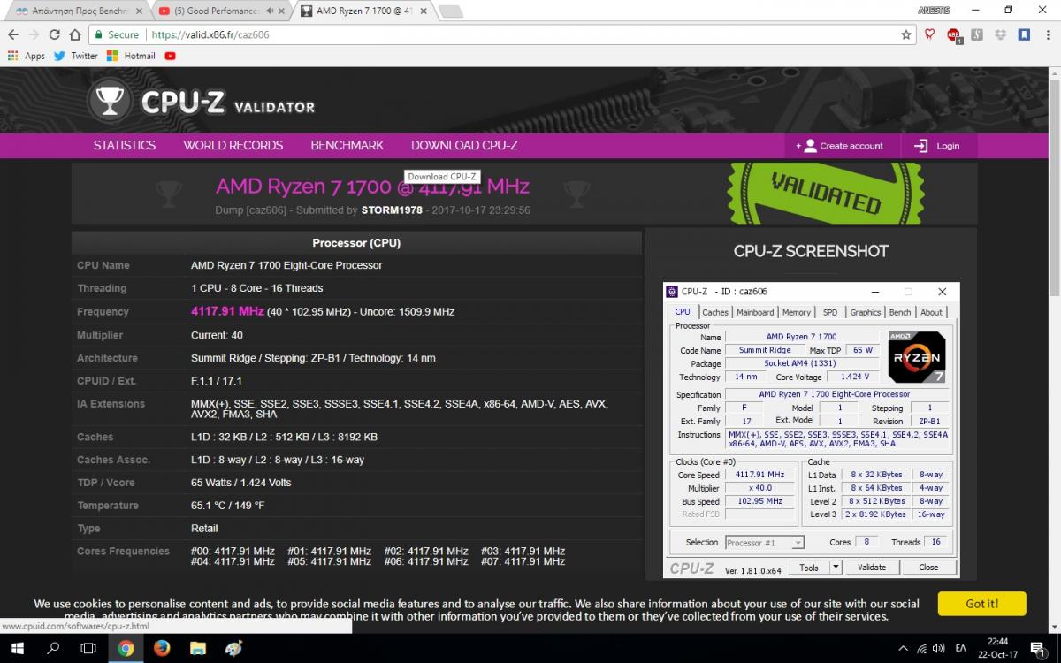This screenshot has height=663, width=1061.
Task: Click the browser back arrow
Action: 11,34
